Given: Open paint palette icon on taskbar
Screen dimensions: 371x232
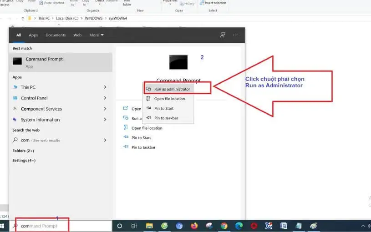Looking at the screenshot, I should pos(314,226).
